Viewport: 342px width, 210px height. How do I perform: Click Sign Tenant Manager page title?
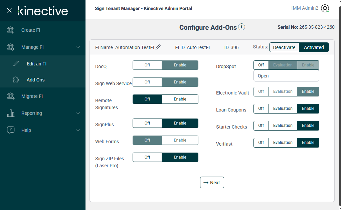point(143,8)
